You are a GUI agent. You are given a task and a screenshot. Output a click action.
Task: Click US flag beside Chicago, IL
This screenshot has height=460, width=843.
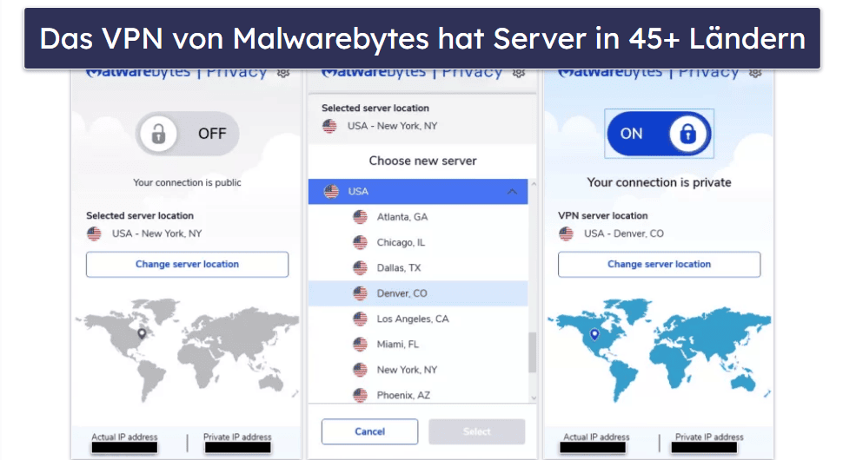click(360, 243)
